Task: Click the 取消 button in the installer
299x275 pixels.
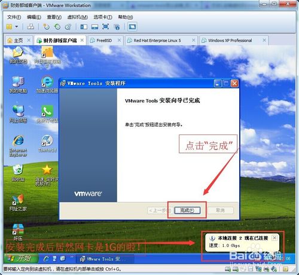Action: tap(221, 210)
